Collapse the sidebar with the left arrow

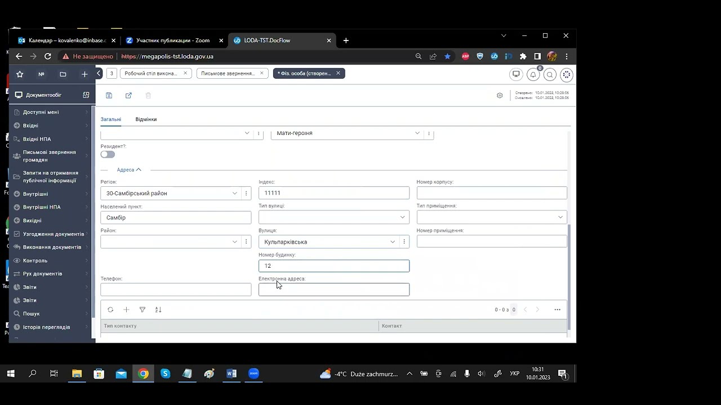[x=99, y=73]
